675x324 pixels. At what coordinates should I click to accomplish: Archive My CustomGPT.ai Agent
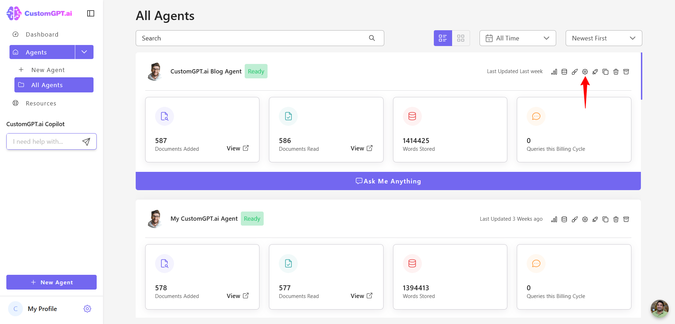point(626,219)
